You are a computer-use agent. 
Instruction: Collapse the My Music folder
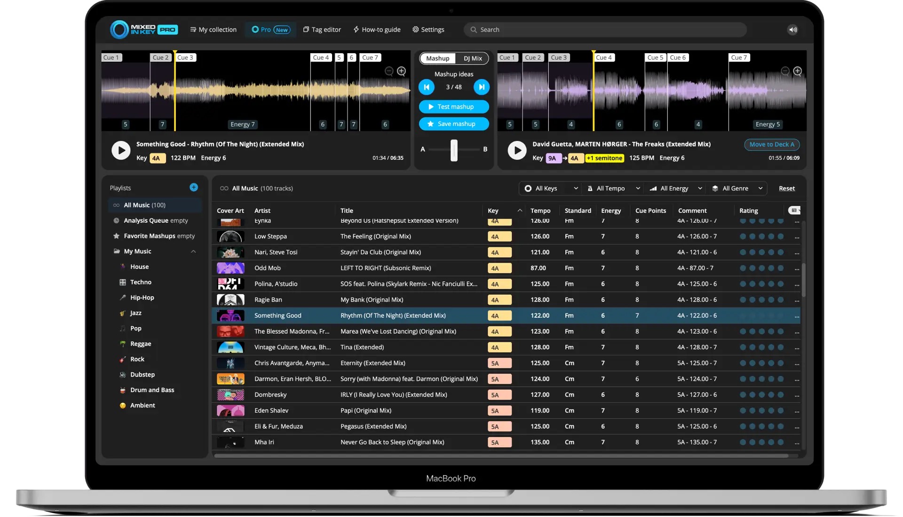193,251
